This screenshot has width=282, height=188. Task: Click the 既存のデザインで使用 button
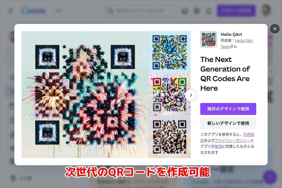point(228,109)
